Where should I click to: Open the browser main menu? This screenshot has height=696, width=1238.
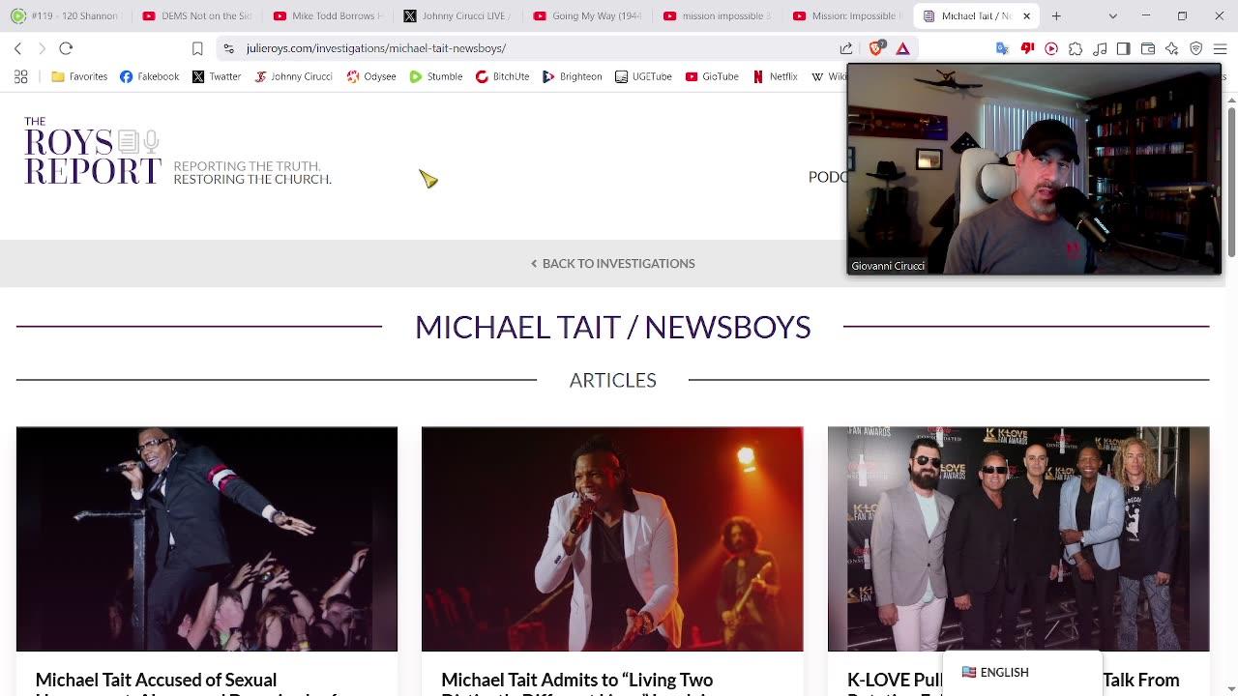click(x=1220, y=48)
